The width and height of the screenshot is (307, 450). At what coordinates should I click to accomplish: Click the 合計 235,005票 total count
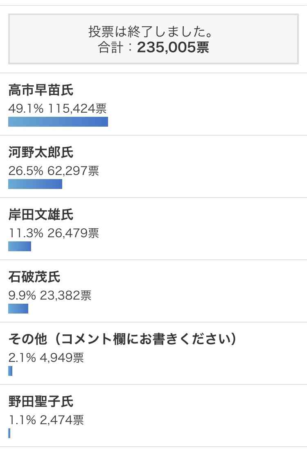[153, 47]
